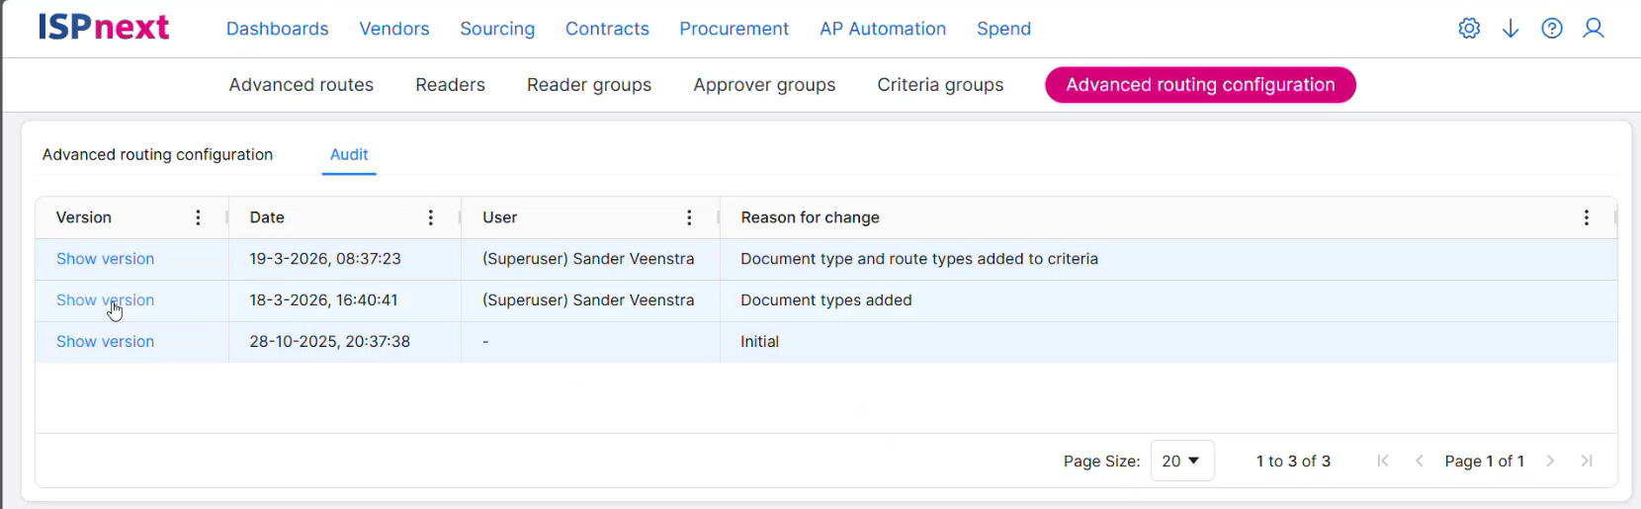The width and height of the screenshot is (1641, 509).
Task: Show the Initial version from 28-10-2025
Action: [105, 342]
